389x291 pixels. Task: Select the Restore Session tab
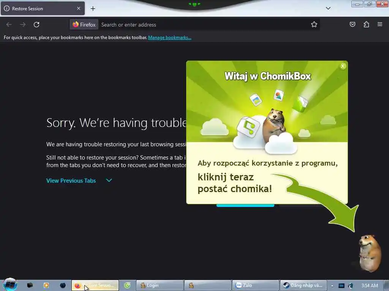tap(43, 8)
